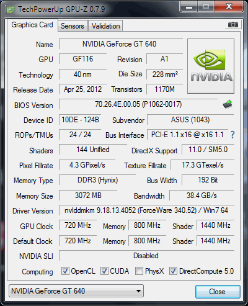The width and height of the screenshot is (248, 306).
Task: Switch to the Sensors tab
Action: coord(73,26)
